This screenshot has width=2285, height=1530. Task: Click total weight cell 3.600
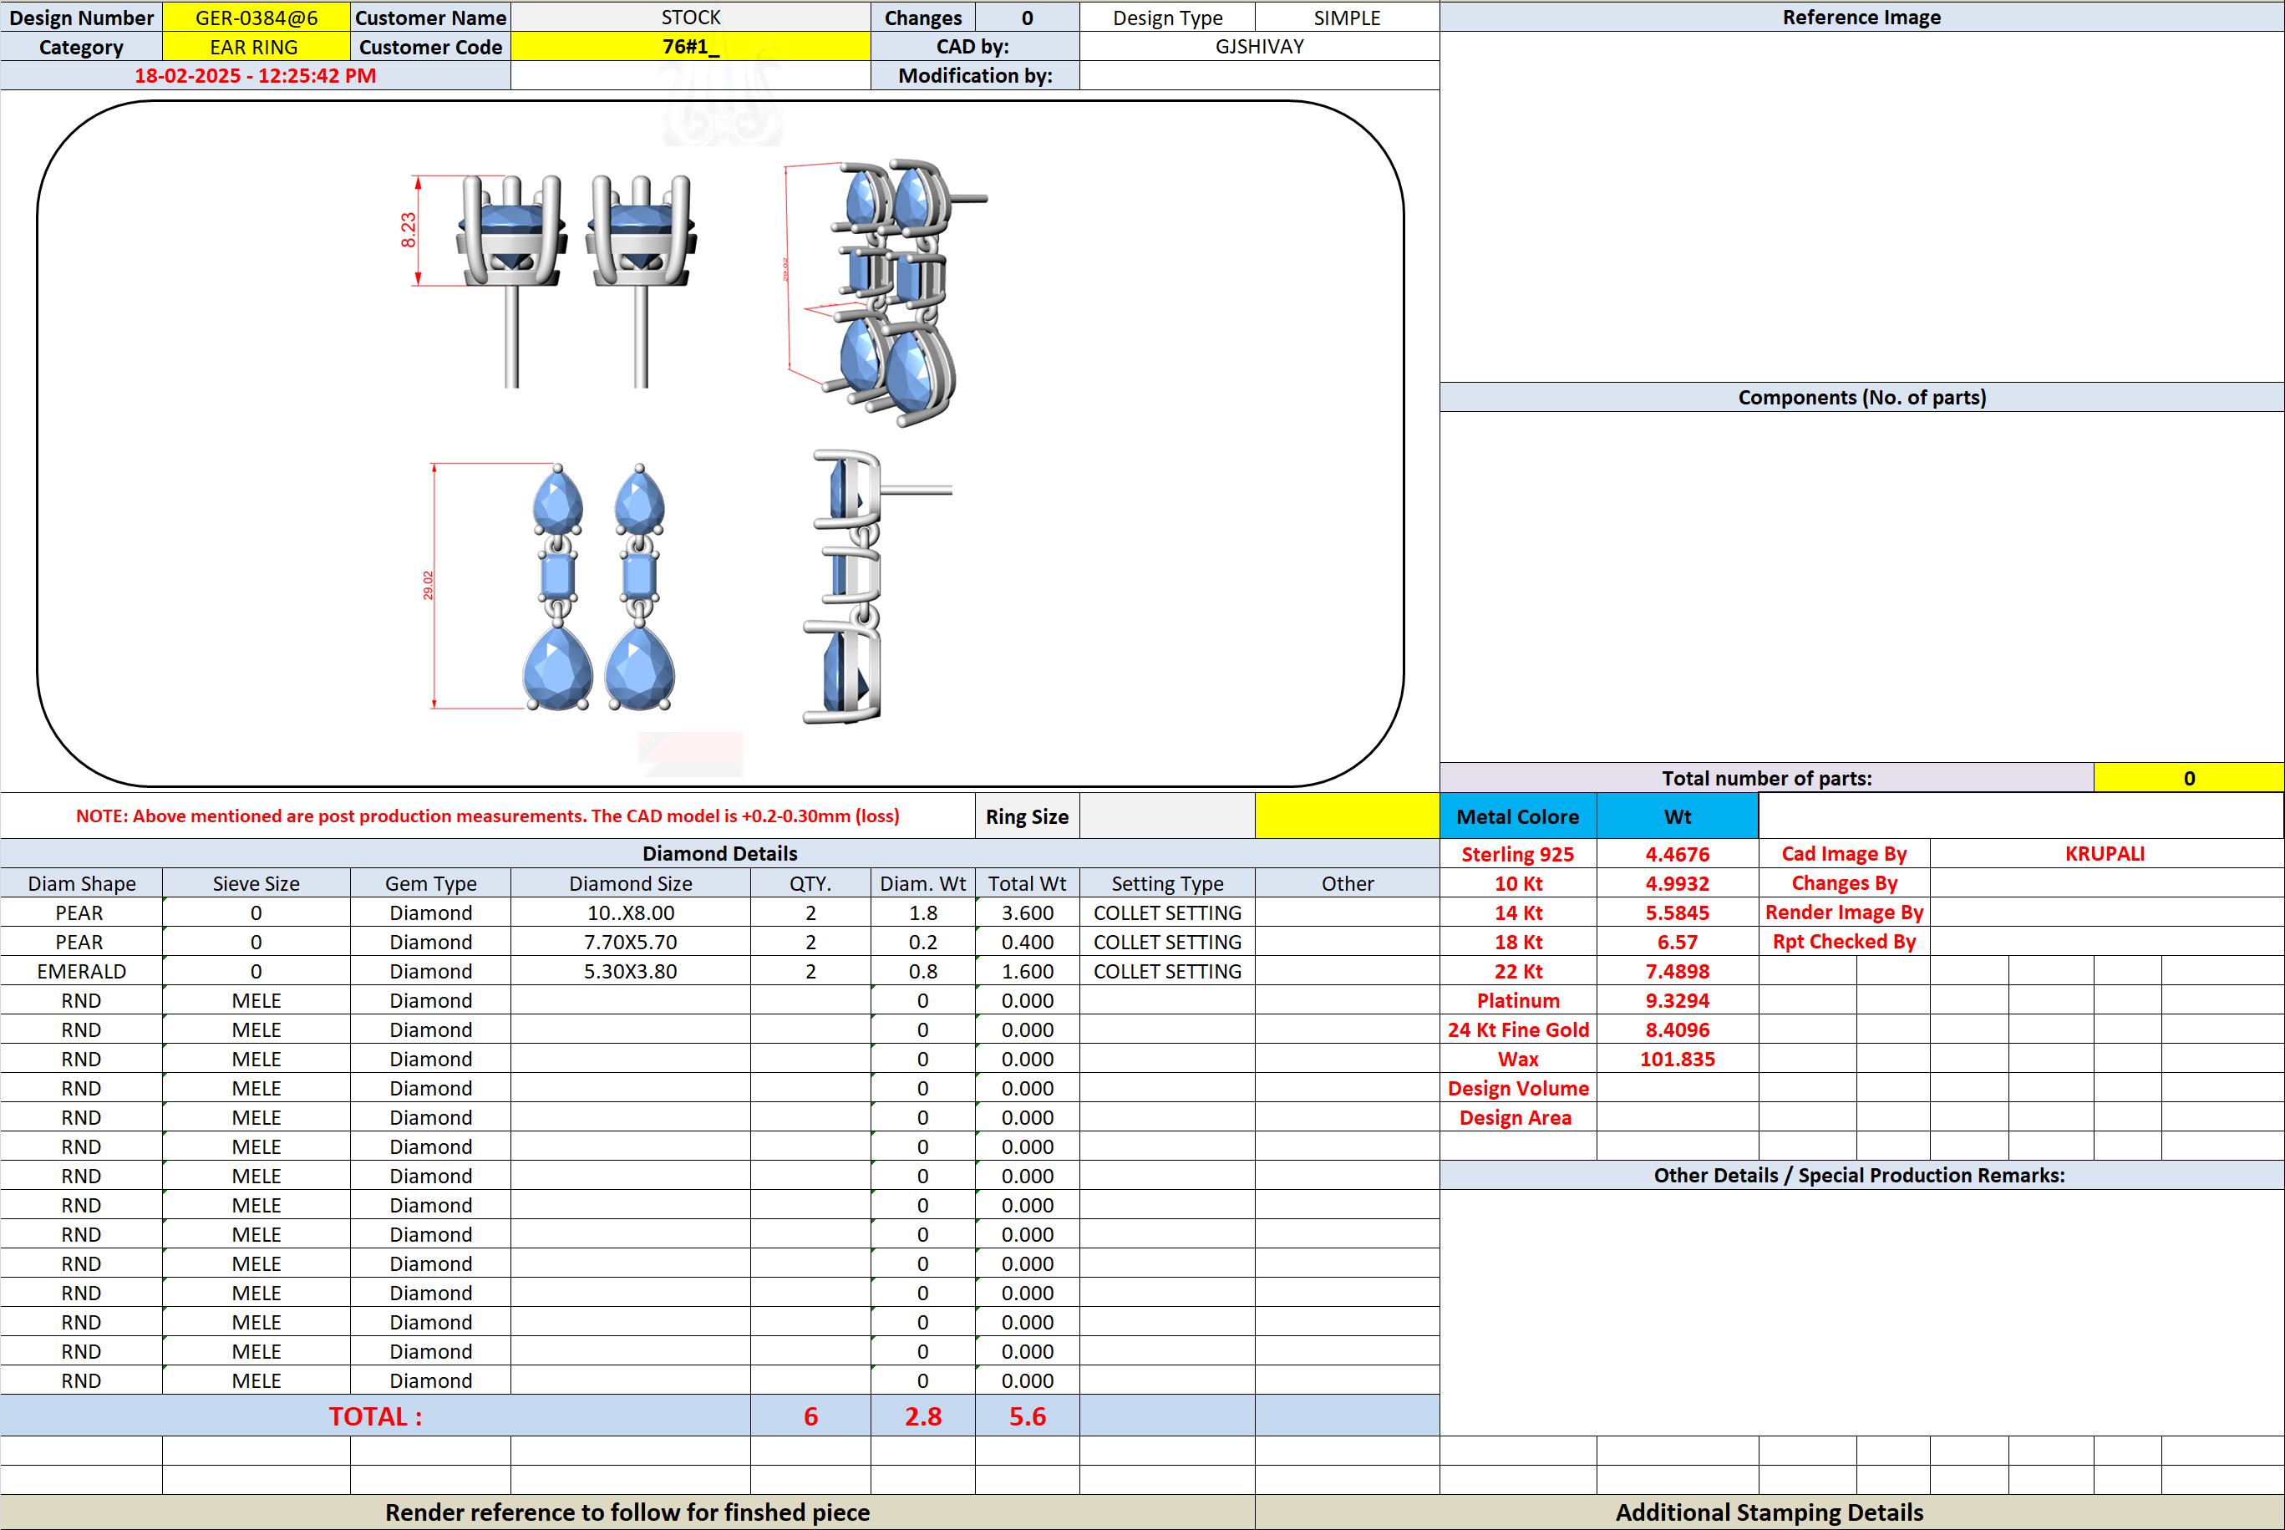coord(1028,912)
